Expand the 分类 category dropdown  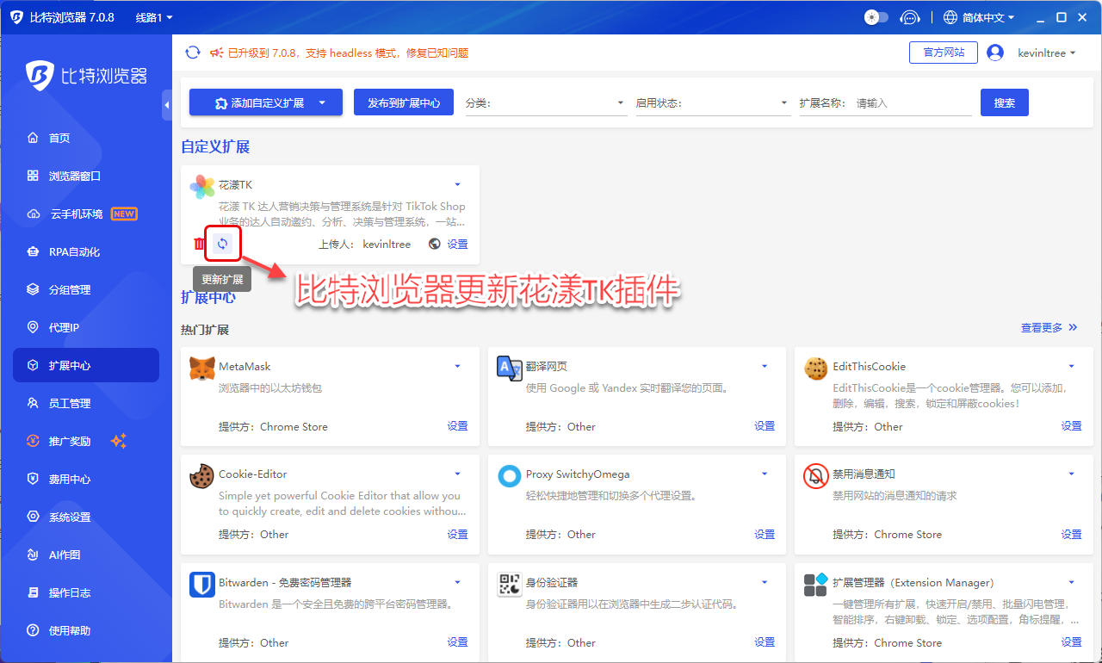coord(545,103)
